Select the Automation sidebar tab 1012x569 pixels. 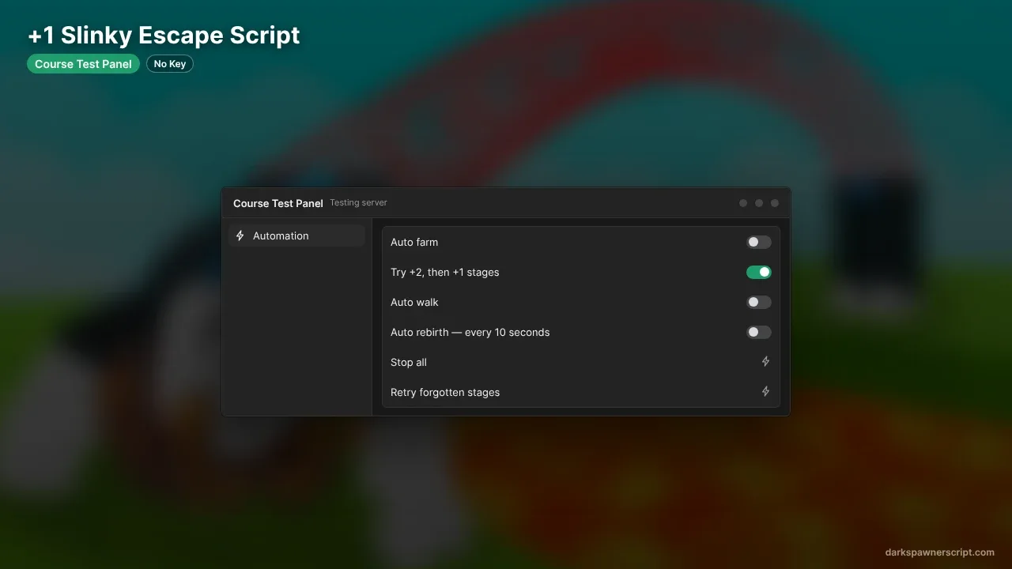296,236
